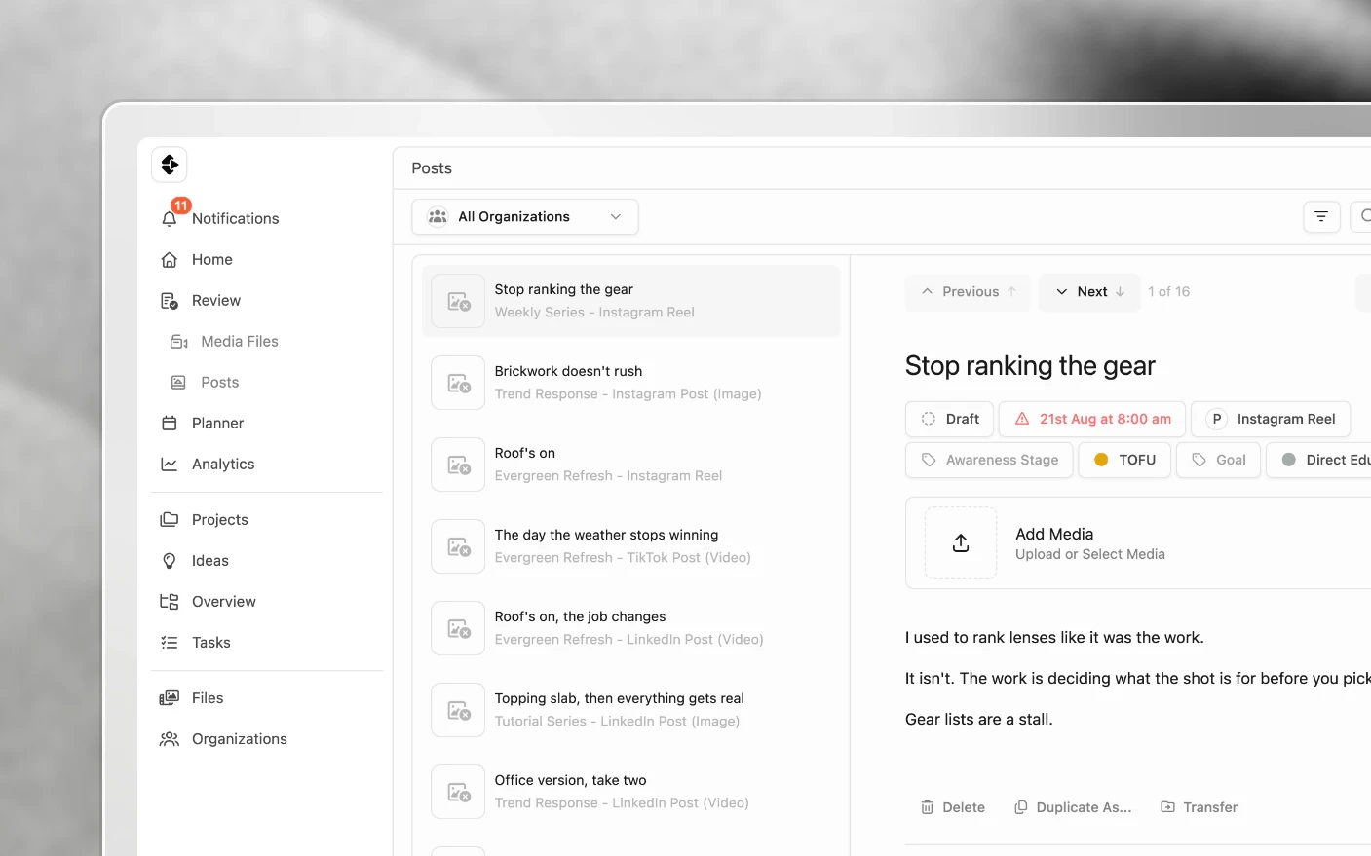Click the thumbnail of the 'Roof's on' Instagram Reel post
Image resolution: width=1371 pixels, height=856 pixels.
(x=458, y=465)
